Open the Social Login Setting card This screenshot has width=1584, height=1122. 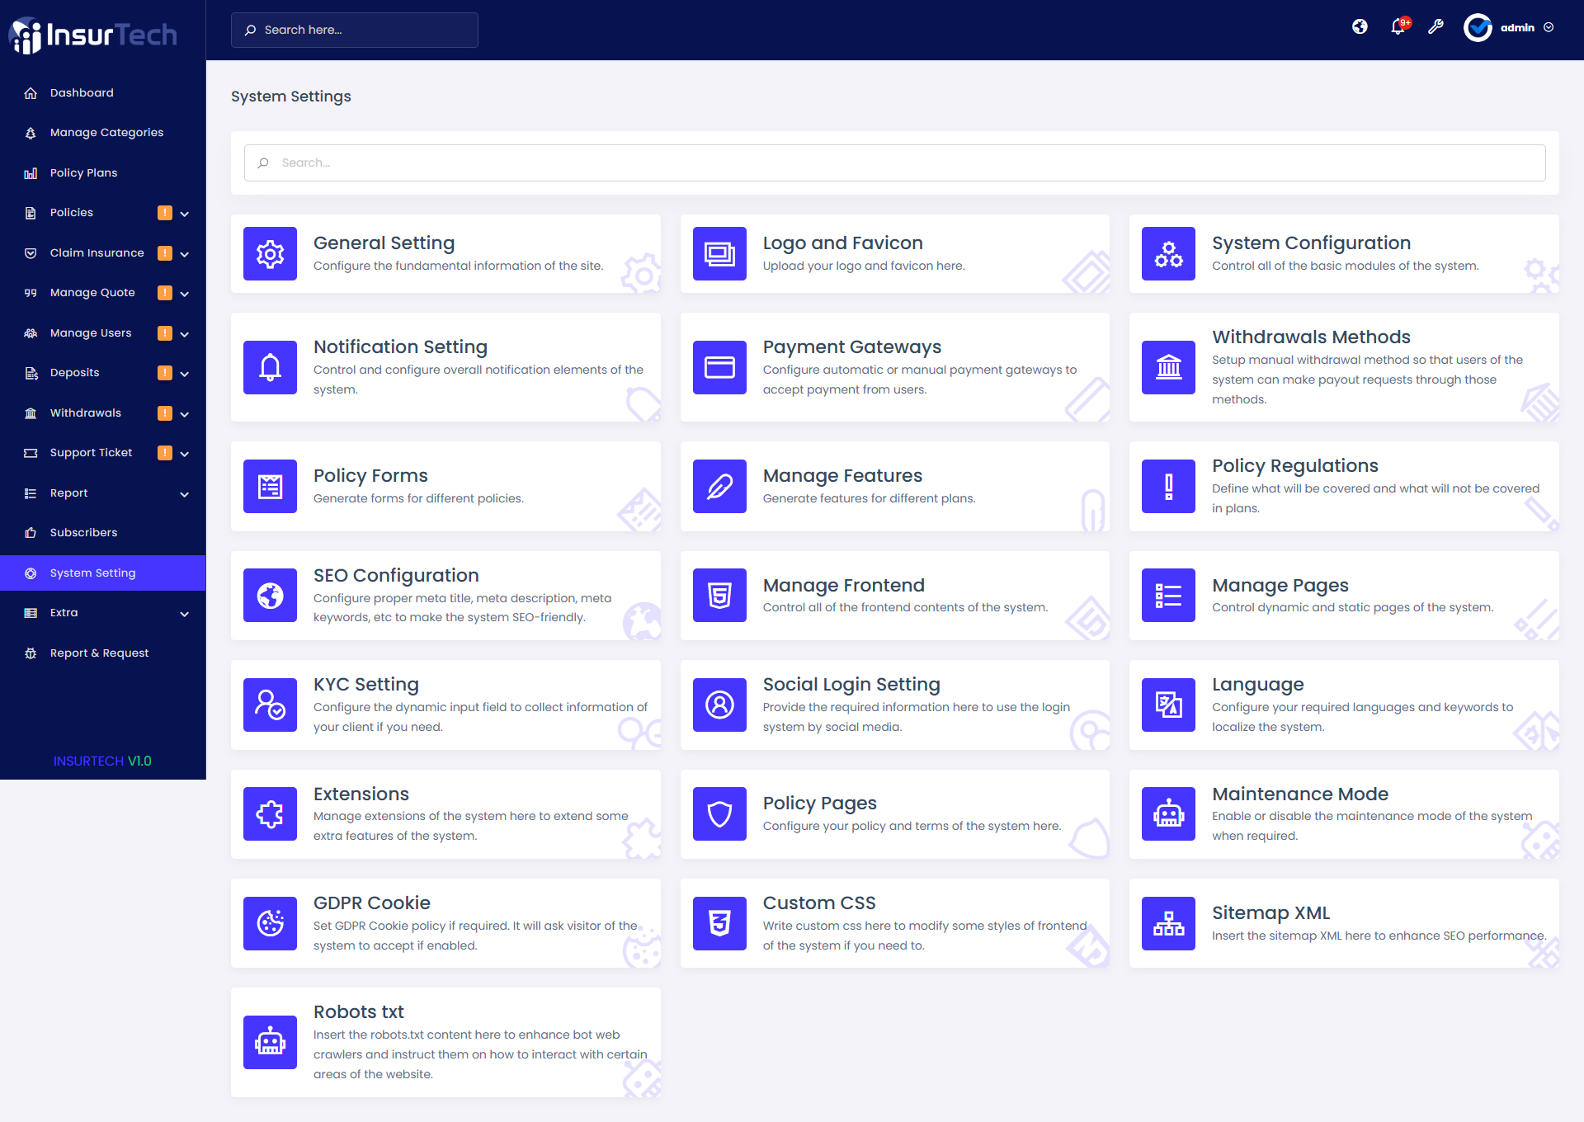tap(851, 685)
